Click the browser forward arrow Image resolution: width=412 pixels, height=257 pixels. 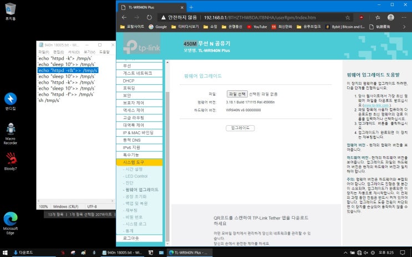coord(137,18)
